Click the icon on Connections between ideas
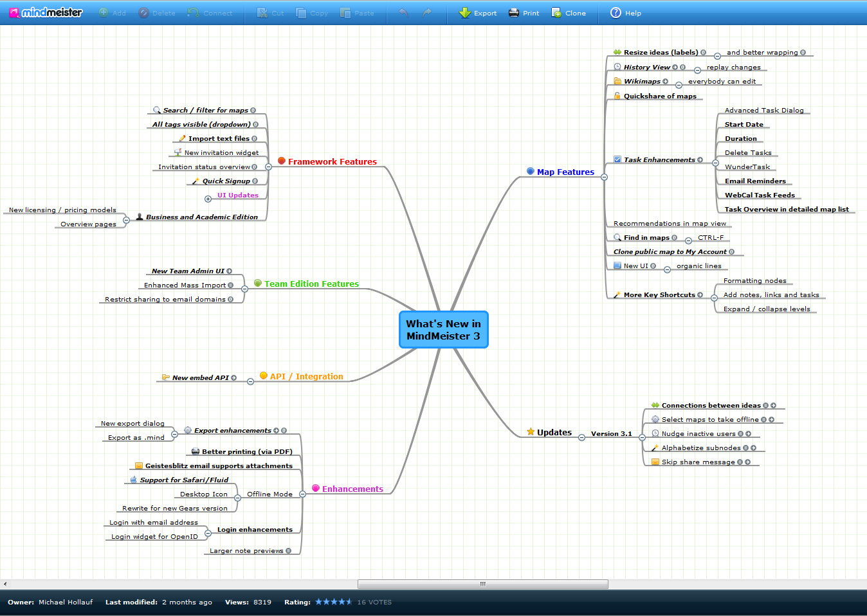Image resolution: width=867 pixels, height=616 pixels. tap(655, 406)
